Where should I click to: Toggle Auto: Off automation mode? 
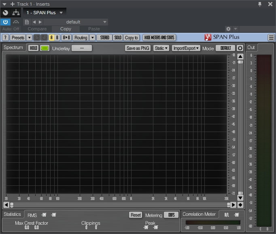11,29
